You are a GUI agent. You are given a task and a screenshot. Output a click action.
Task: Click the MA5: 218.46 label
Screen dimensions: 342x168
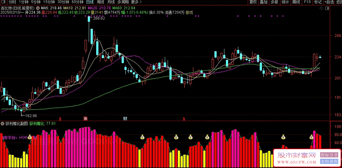pyautogui.click(x=51, y=8)
